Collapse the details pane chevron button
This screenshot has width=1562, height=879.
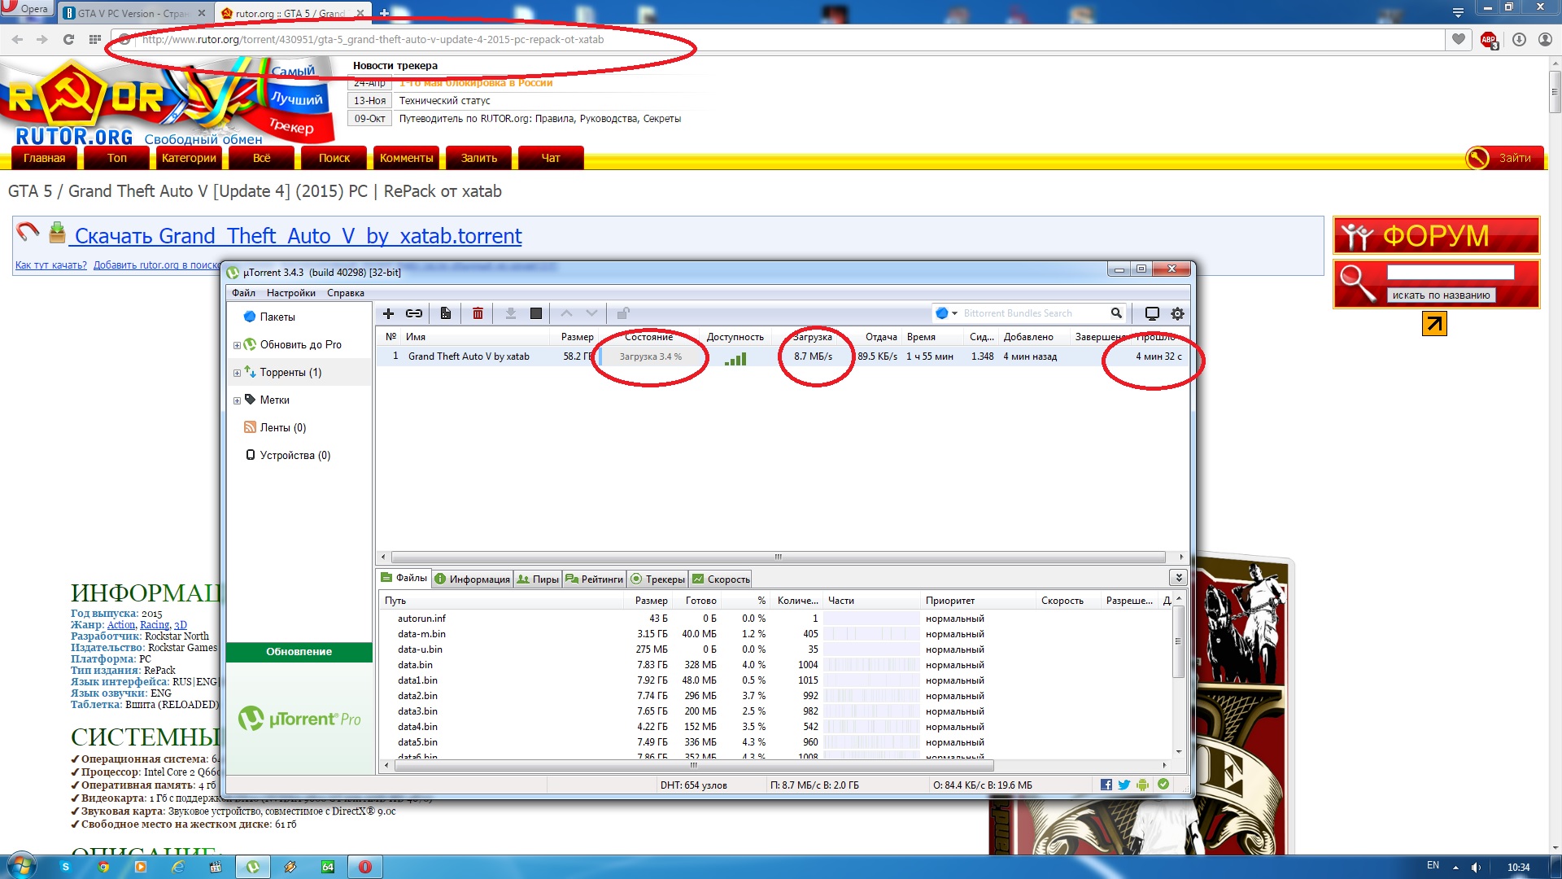(x=1177, y=578)
